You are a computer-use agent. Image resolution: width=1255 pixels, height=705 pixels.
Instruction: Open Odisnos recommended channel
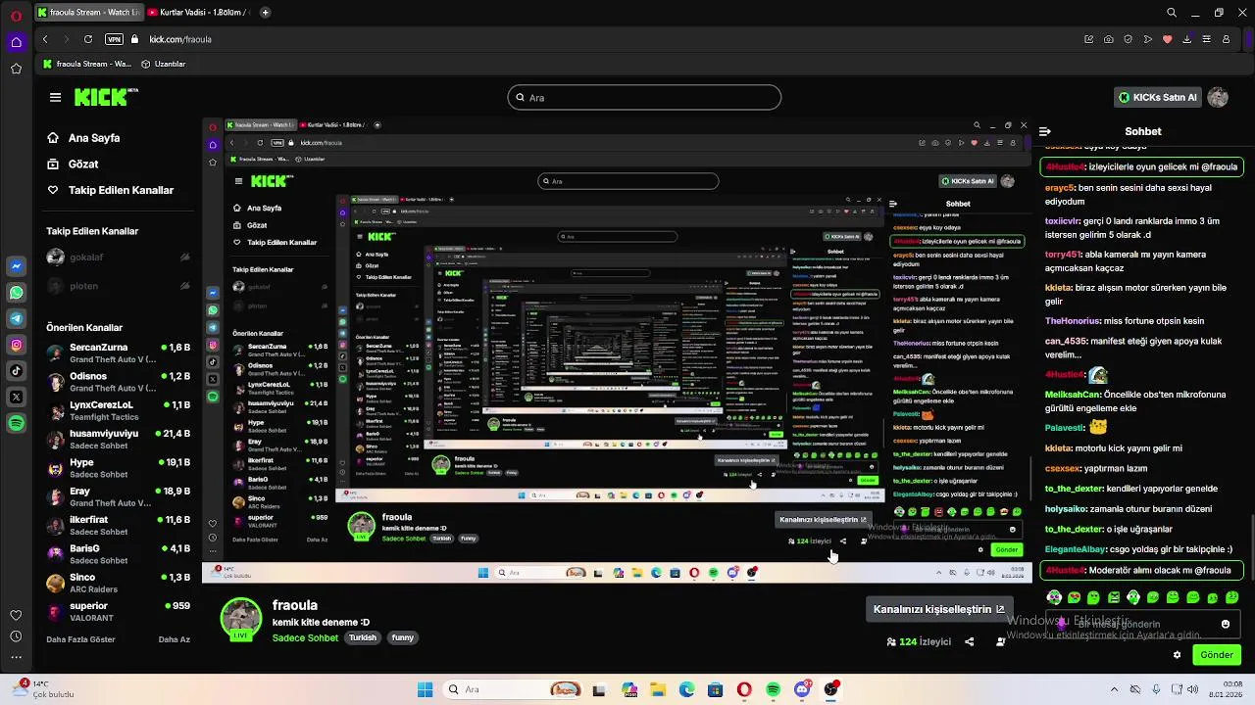pos(119,382)
